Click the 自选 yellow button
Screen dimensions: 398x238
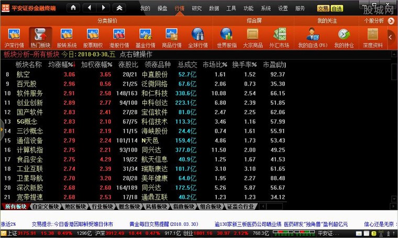point(337,8)
